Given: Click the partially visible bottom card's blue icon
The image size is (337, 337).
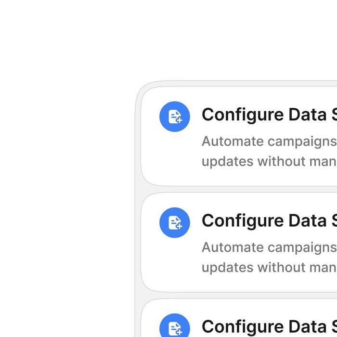Looking at the screenshot, I should click(x=175, y=327).
